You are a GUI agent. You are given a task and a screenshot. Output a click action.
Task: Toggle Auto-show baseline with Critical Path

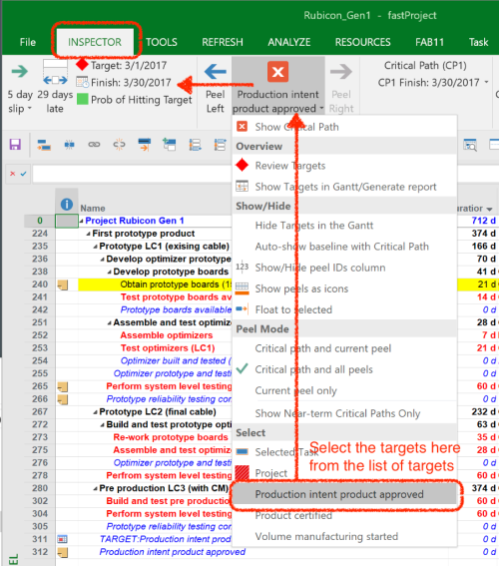point(341,247)
